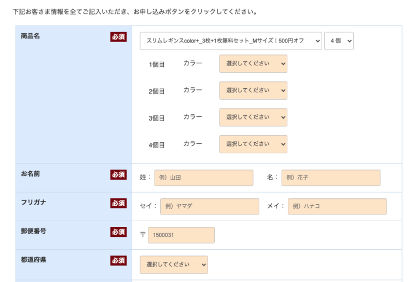Click the 姓： label text
415x282 pixels.
pyautogui.click(x=145, y=177)
